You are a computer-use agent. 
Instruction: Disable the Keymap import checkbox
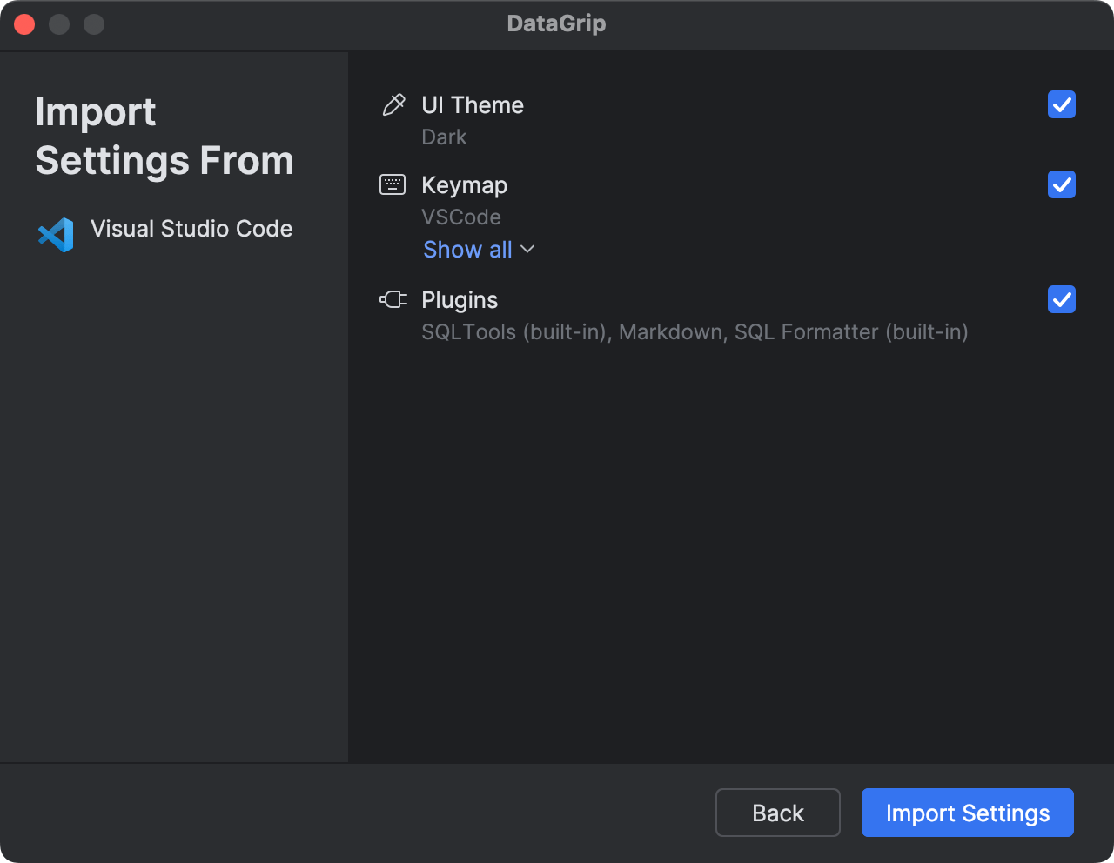coord(1061,184)
